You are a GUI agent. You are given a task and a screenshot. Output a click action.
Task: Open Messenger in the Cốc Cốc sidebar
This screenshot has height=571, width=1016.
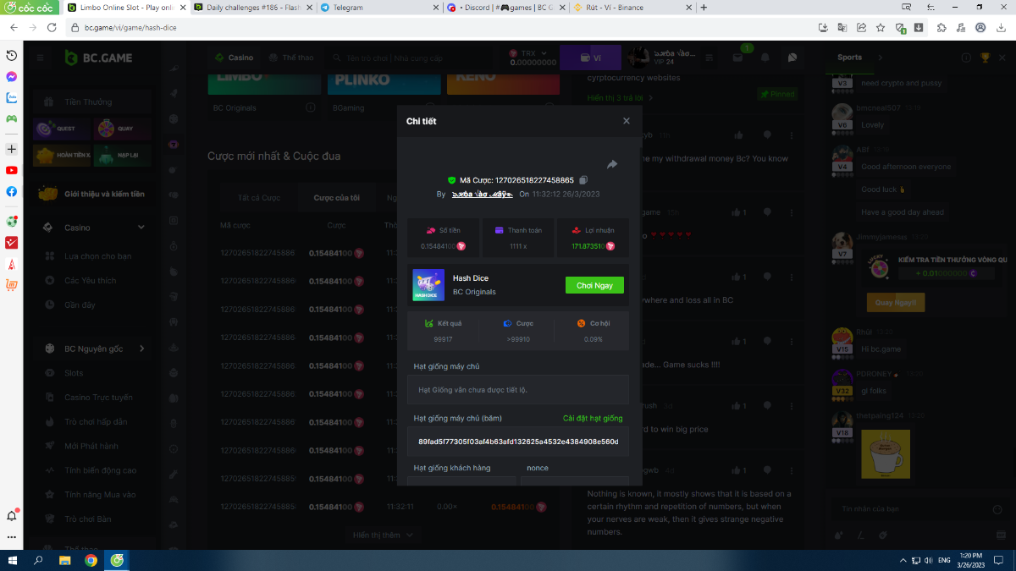pos(12,76)
